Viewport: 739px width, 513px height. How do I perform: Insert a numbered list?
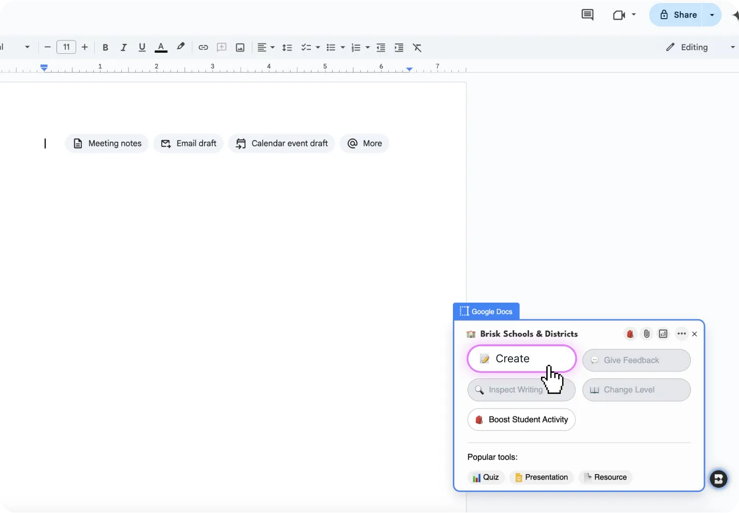[x=356, y=48]
